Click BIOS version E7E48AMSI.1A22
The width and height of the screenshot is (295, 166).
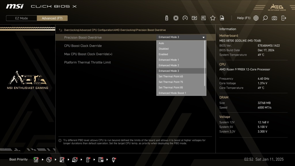click(269, 46)
